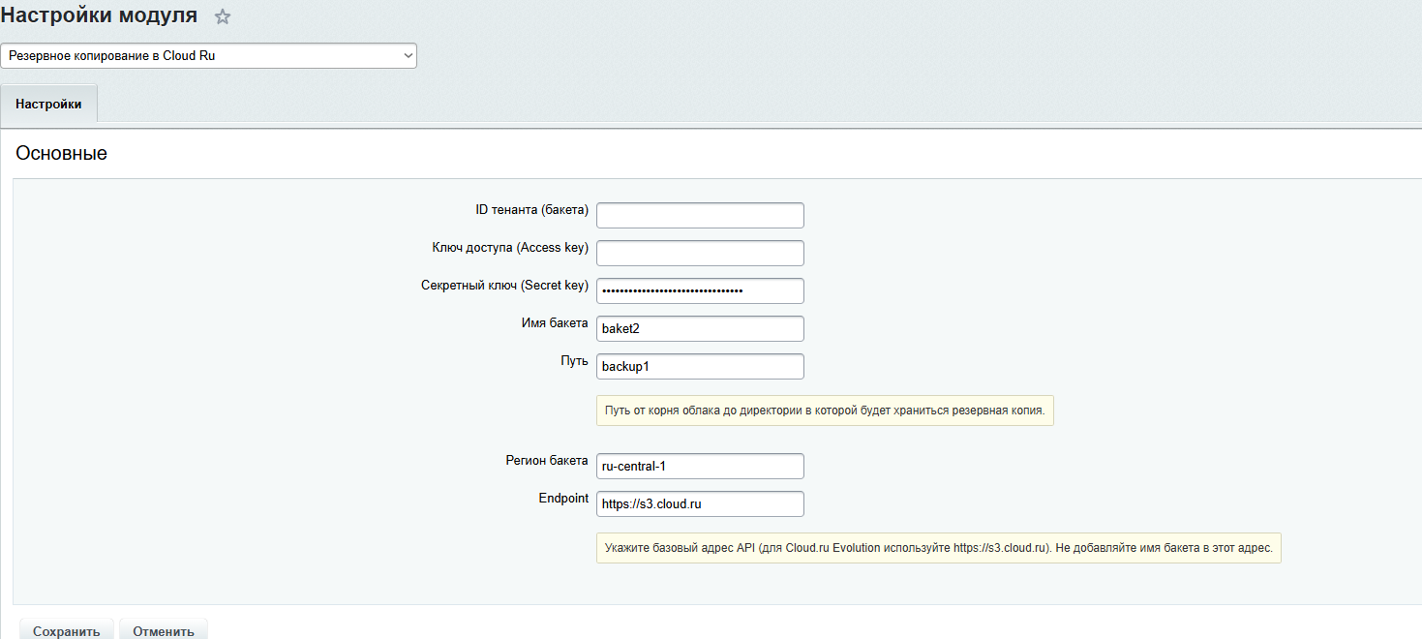Screen dimensions: 1422x639
Task: Focus the Ключ доступа (Access key) input
Action: tap(700, 253)
